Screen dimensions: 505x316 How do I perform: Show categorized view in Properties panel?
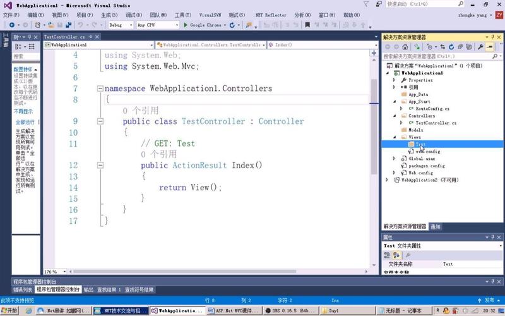pos(387,255)
